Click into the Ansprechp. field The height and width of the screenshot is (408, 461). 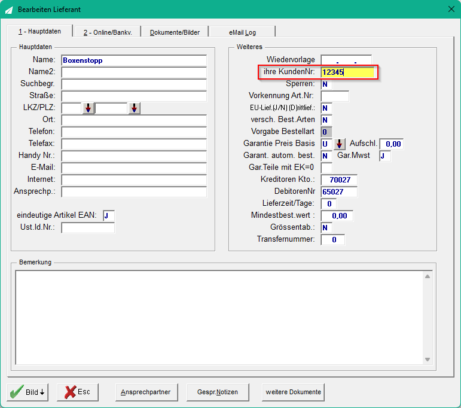(134, 192)
